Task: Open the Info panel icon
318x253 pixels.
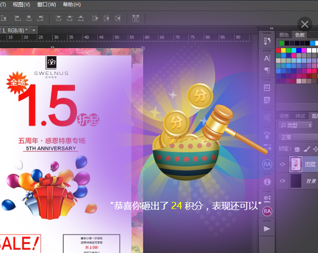Action: tap(267, 182)
